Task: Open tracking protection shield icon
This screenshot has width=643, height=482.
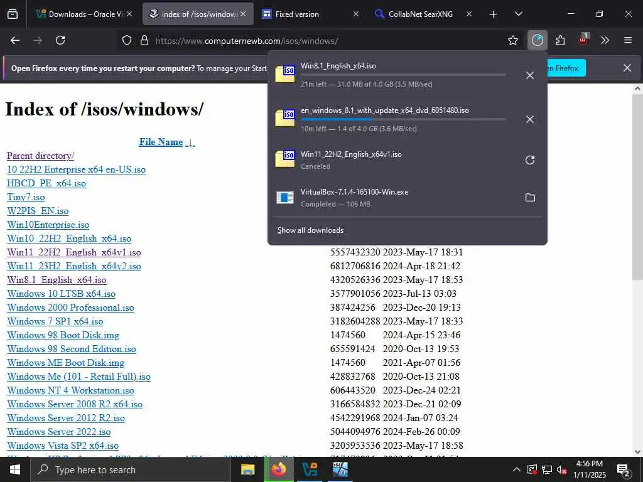Action: click(x=127, y=40)
